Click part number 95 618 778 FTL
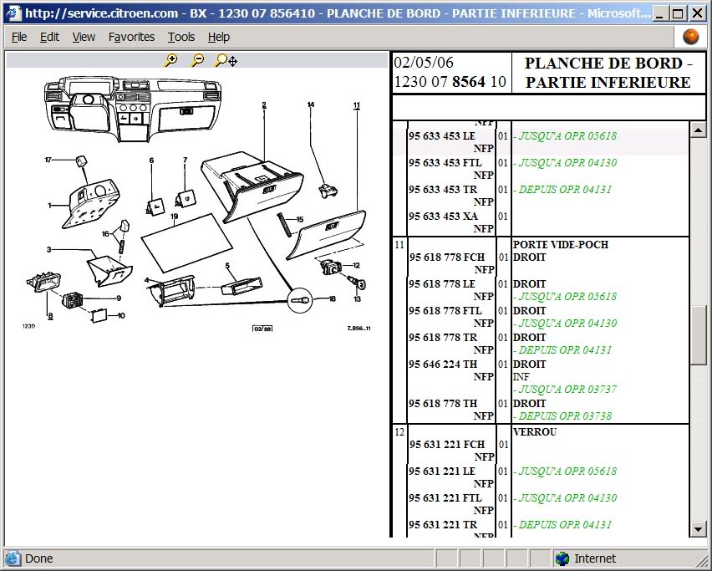712x571 pixels. pyautogui.click(x=445, y=311)
